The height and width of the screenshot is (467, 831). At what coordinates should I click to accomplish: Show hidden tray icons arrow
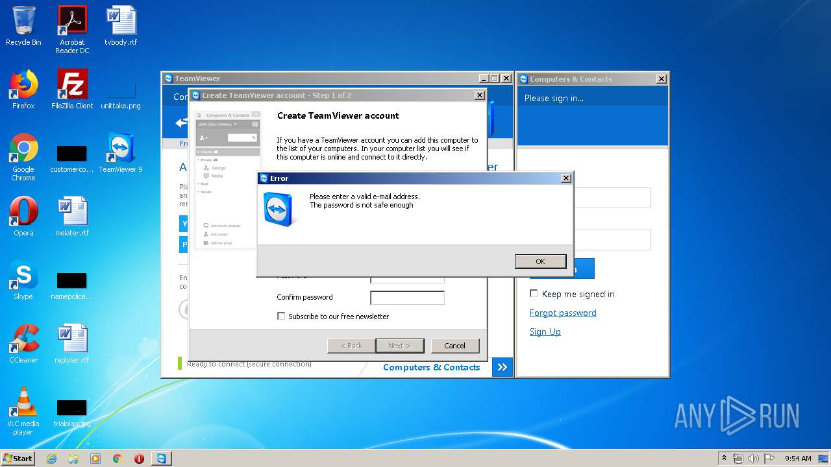click(x=724, y=458)
